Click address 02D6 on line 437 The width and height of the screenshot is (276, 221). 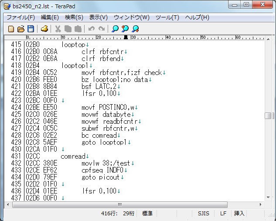(x=33, y=198)
